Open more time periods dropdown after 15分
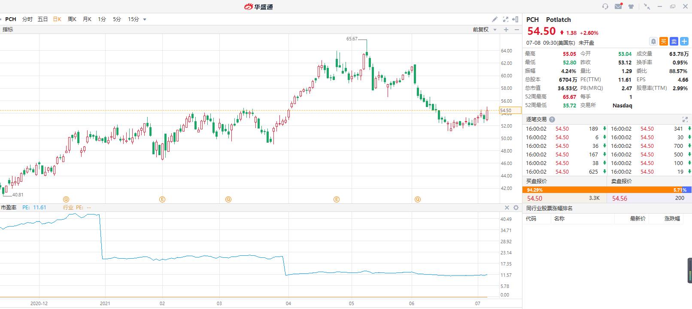Image resolution: width=692 pixels, height=309 pixels. (x=145, y=19)
